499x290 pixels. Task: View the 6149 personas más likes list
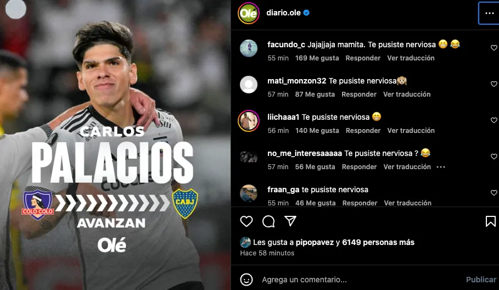[x=378, y=242]
